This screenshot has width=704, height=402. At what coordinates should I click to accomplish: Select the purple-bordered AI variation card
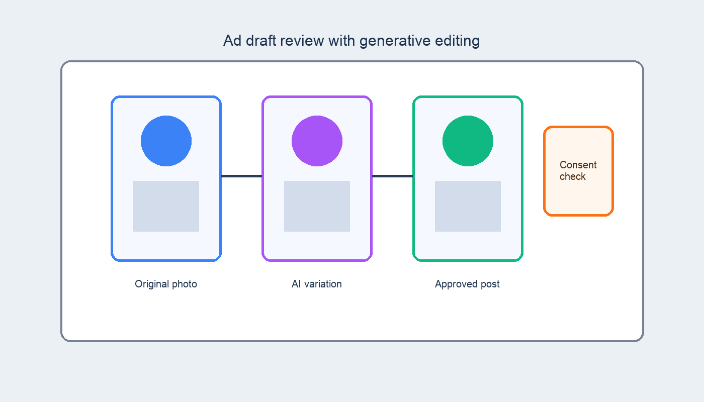coord(317,178)
